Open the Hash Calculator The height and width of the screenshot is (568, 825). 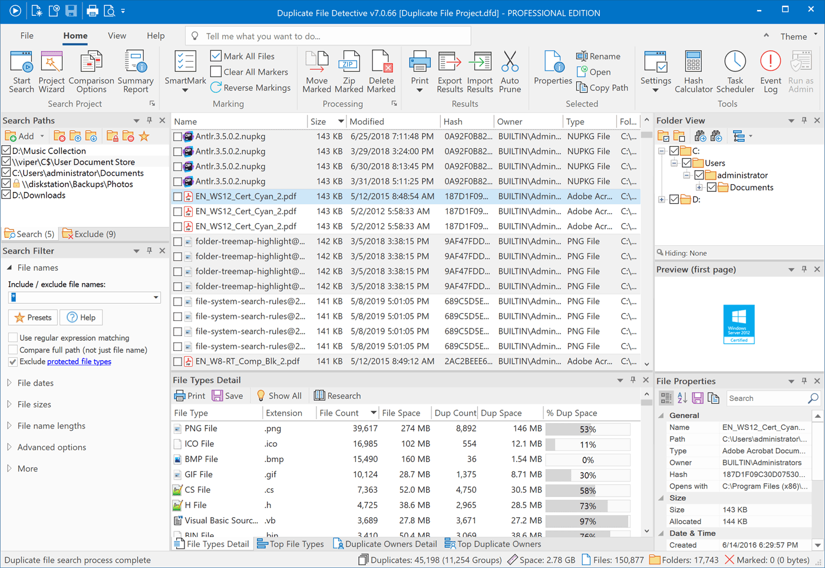[693, 71]
